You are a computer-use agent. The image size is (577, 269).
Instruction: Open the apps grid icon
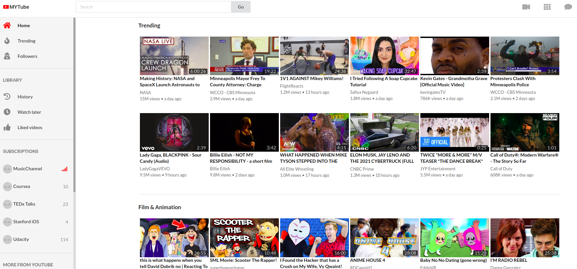coord(547,7)
